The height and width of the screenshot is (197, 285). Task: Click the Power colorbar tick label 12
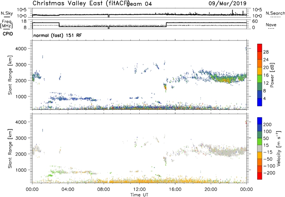click(x=266, y=83)
